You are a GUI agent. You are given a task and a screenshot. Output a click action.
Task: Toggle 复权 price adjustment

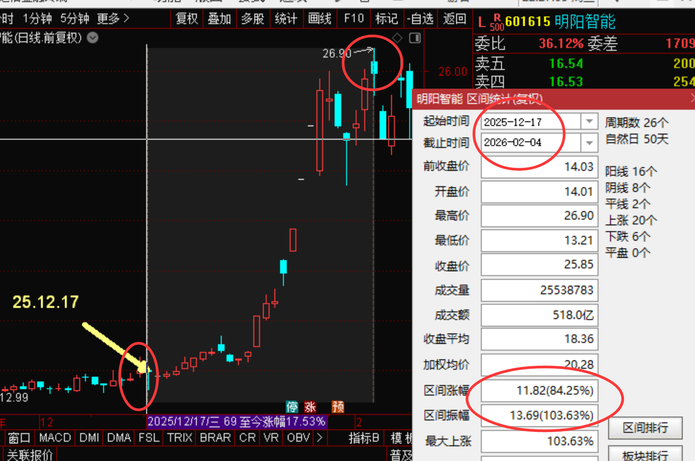coord(187,18)
